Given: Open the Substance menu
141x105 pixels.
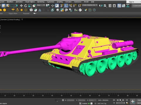Looking at the screenshot, I should pyautogui.click(x=78, y=2).
